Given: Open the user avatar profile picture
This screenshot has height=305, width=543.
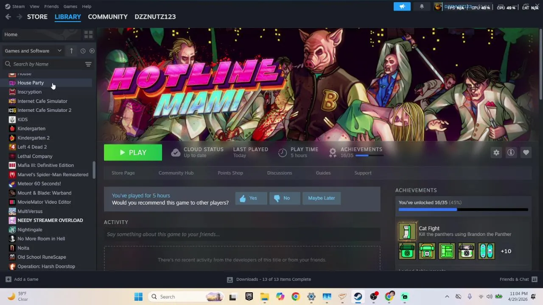Looking at the screenshot, I should tap(438, 6).
